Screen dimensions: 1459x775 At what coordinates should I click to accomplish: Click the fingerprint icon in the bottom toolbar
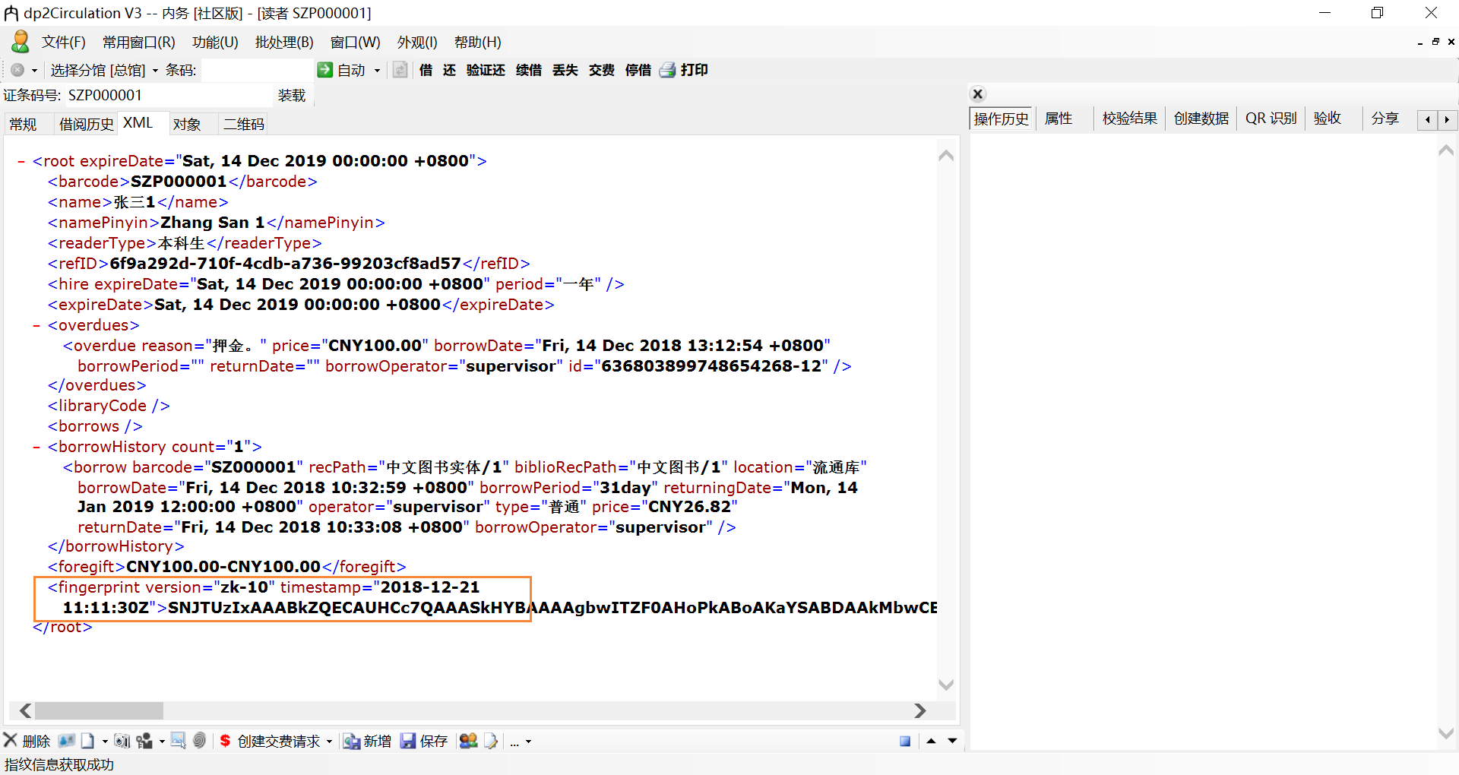(198, 741)
